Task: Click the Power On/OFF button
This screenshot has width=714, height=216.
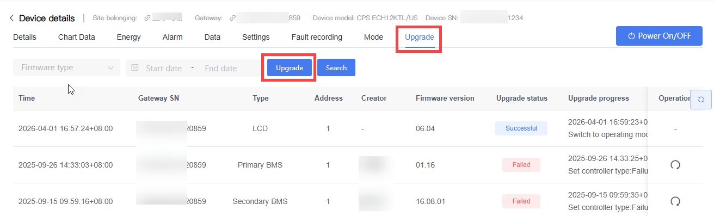Action: pyautogui.click(x=659, y=36)
